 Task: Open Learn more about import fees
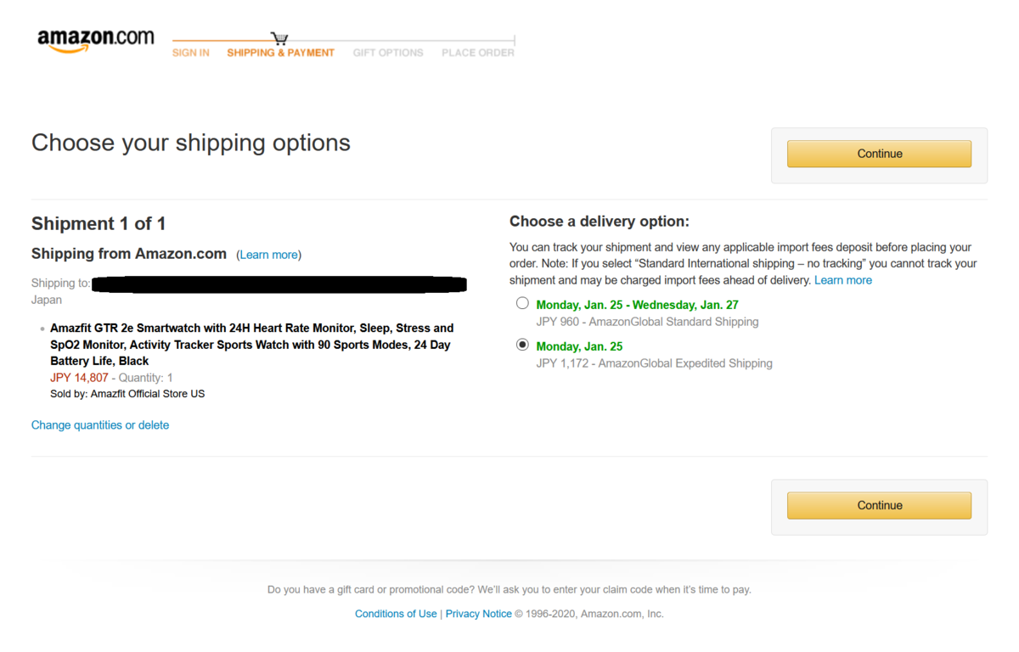843,280
